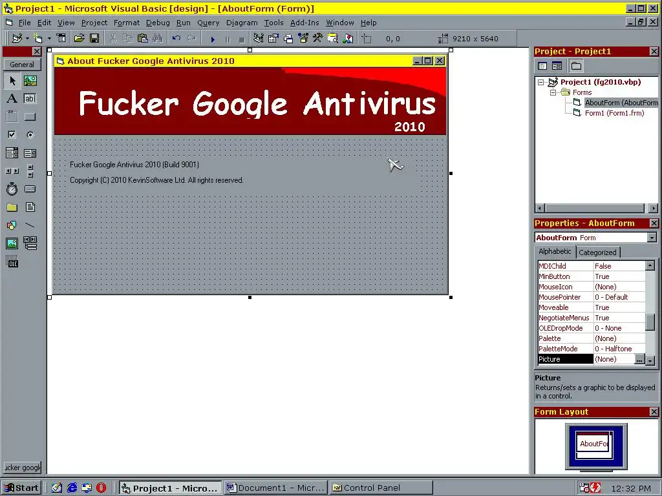Select AboutForm in the project tree
The image size is (662, 496).
pos(621,103)
